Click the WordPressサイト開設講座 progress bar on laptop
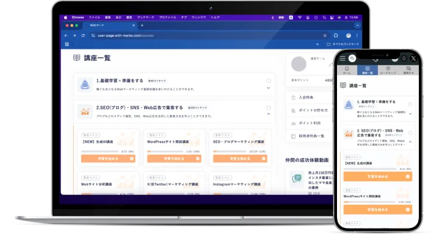 coord(166,151)
